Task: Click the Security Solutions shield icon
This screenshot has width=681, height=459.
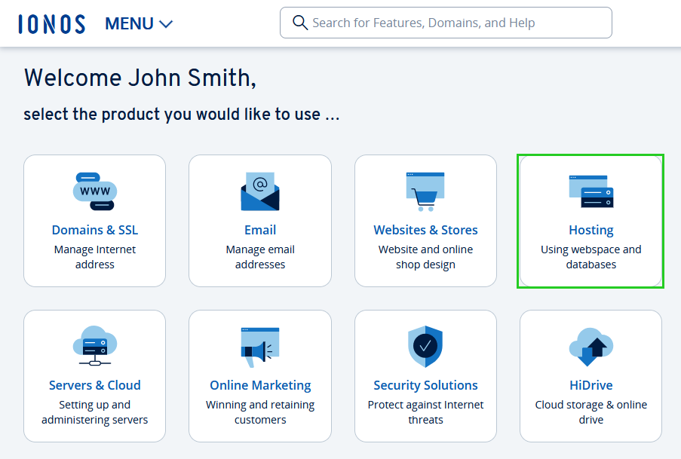Action: [425, 347]
